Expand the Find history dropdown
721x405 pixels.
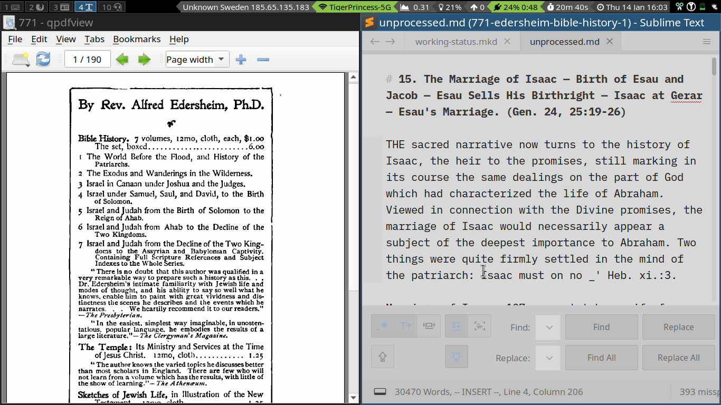pos(548,327)
